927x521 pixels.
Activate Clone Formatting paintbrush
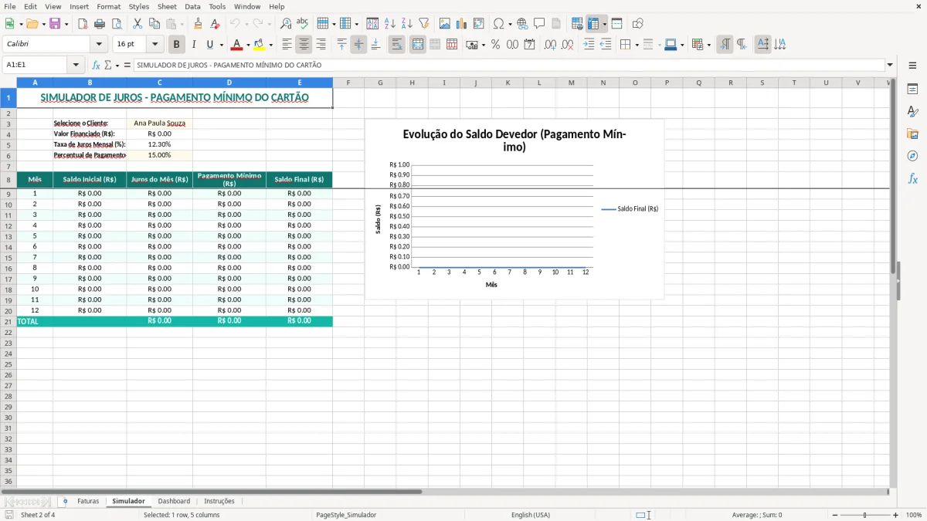click(199, 24)
